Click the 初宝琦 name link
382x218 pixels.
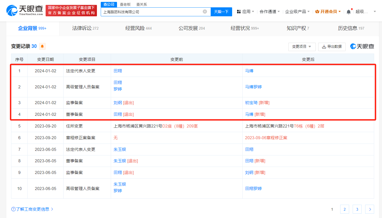251,103
